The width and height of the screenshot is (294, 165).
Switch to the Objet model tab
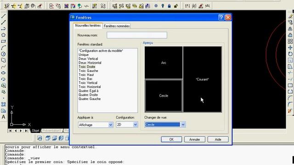[x=35, y=131]
